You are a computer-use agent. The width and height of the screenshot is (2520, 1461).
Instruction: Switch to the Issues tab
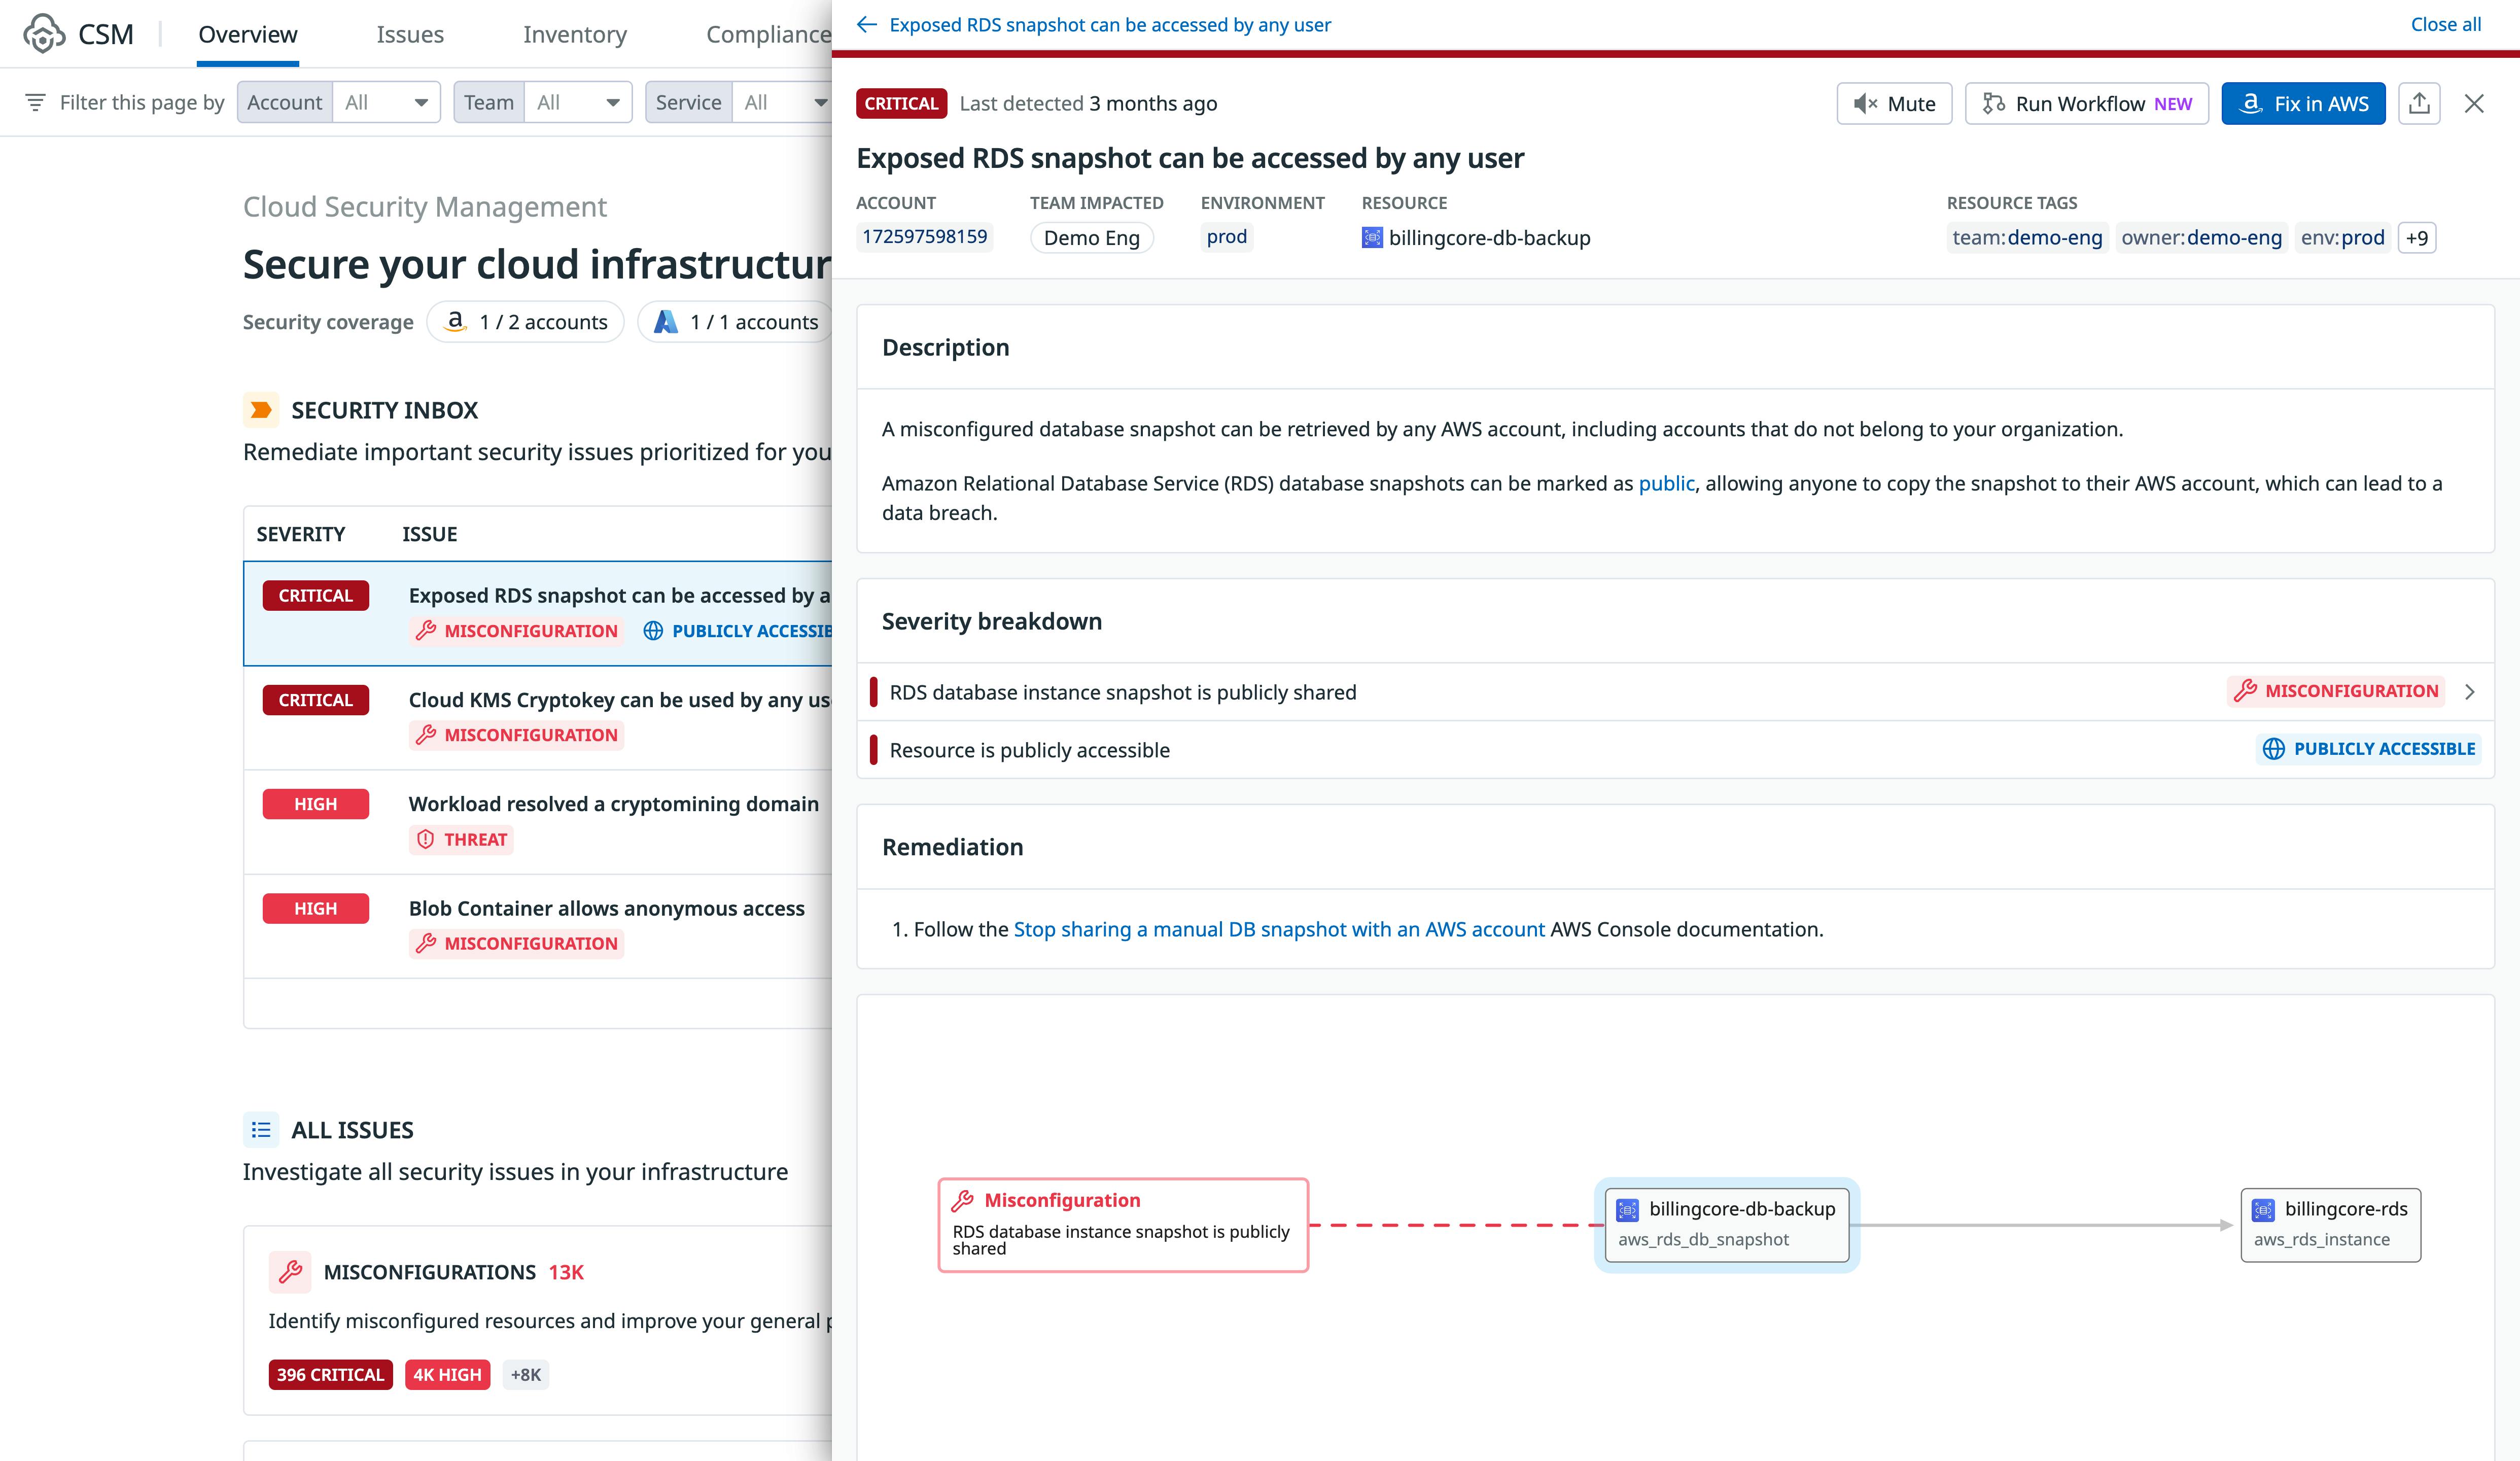[x=410, y=33]
